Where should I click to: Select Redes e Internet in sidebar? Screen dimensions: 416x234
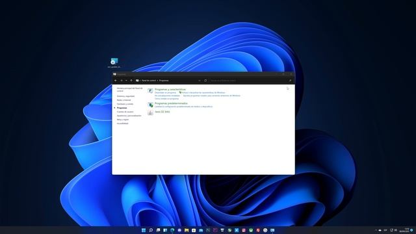(x=124, y=100)
